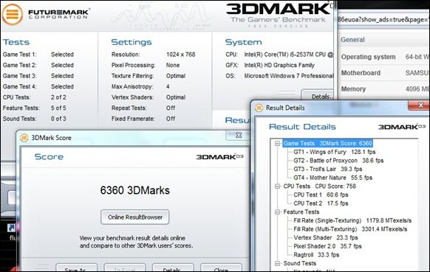Open the Online ResultBrowser
430x272 pixels.
[x=135, y=217]
